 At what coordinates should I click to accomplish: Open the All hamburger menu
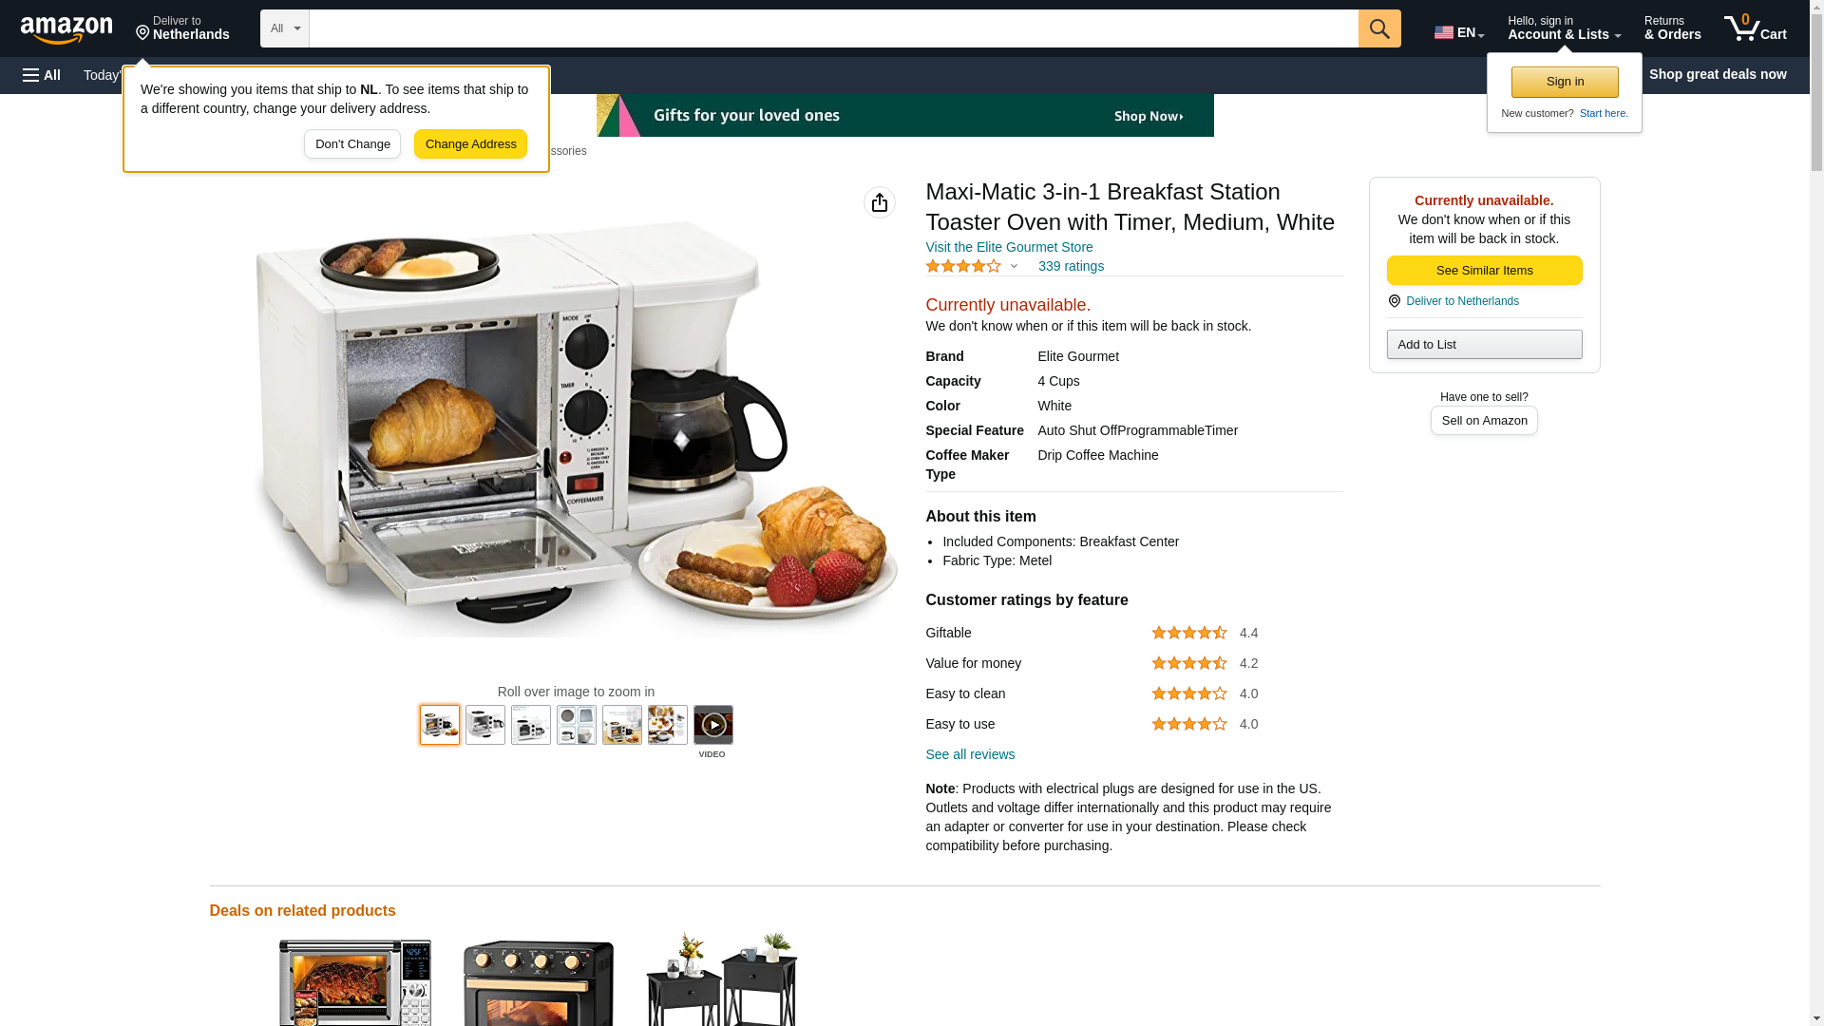pos(42,75)
